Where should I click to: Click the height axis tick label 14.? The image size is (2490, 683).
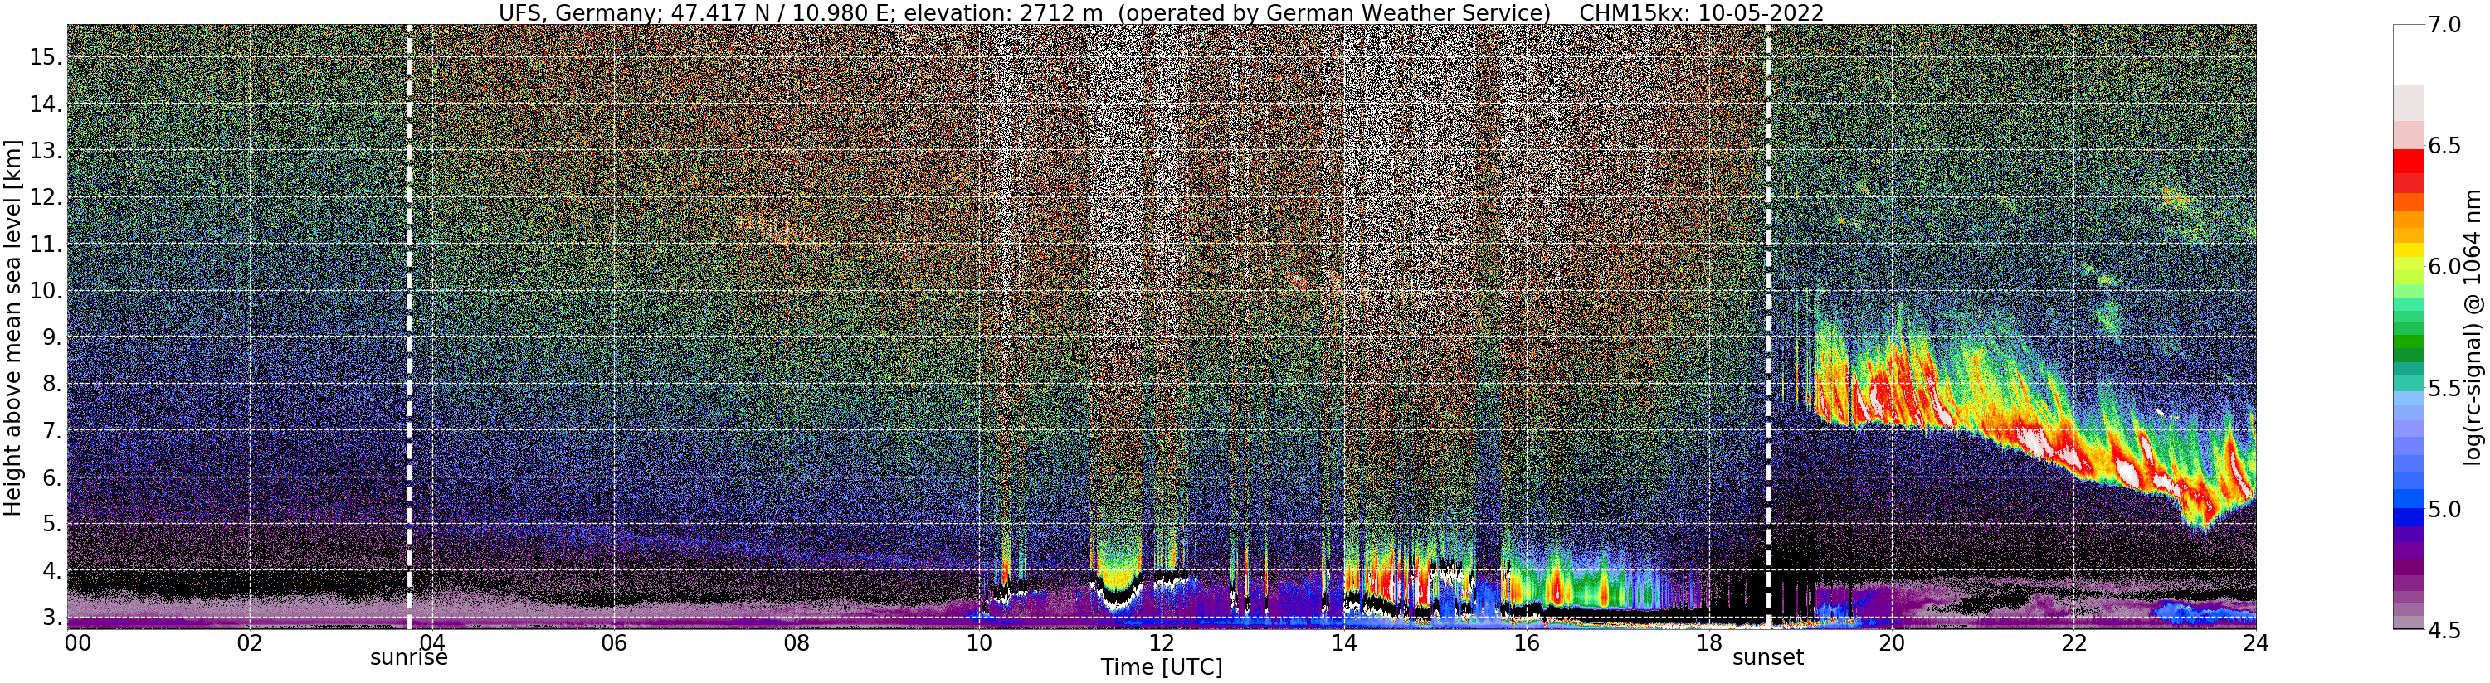click(46, 104)
